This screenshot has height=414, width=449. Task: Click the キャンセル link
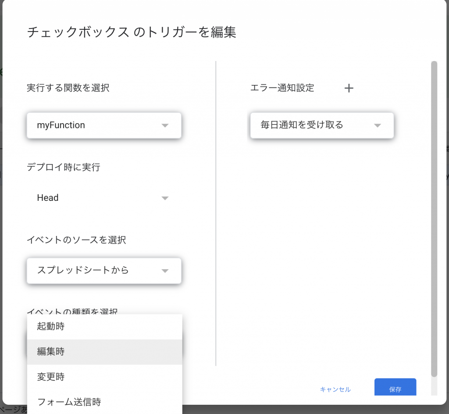click(x=335, y=389)
